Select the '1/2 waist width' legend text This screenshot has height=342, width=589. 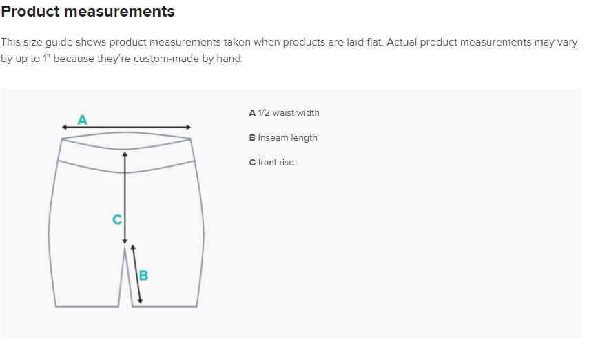click(x=289, y=113)
